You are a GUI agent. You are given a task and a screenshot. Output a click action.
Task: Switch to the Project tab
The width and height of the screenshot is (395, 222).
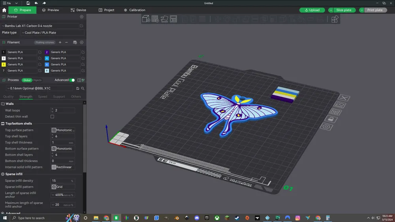click(x=106, y=10)
